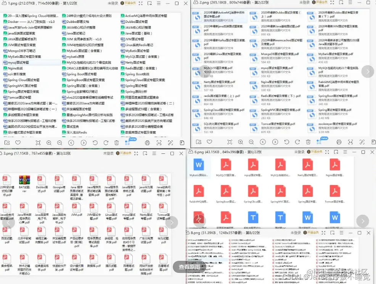Click the right arrow overlay in 3.png window

172,222
